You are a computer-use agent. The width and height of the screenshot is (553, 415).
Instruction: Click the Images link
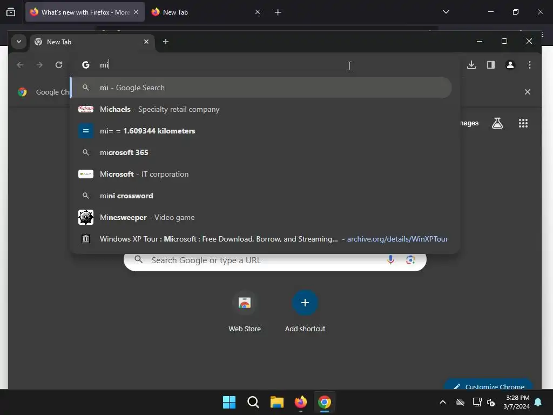pos(469,123)
